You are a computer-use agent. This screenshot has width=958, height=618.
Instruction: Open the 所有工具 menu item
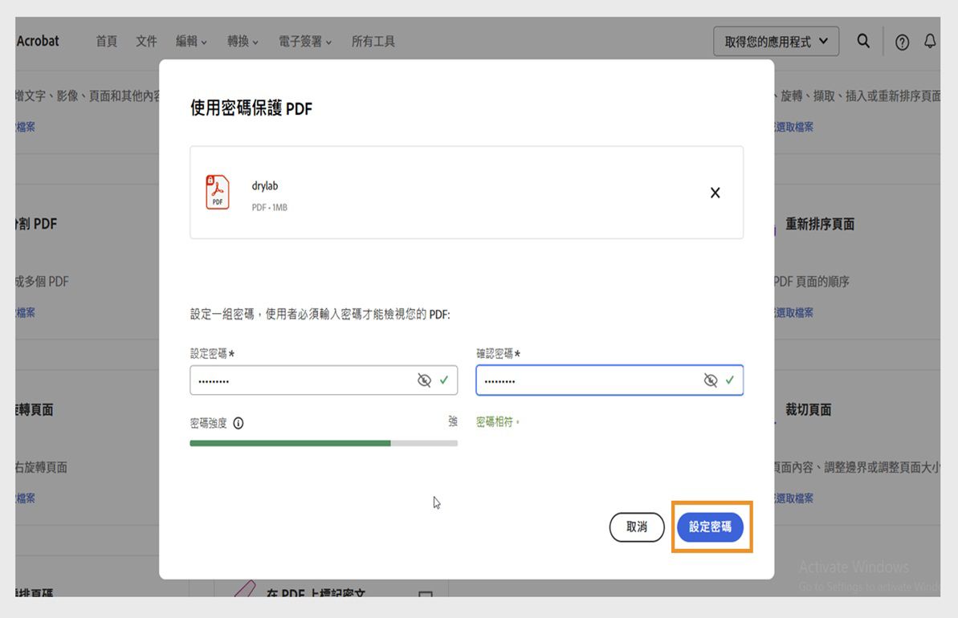[x=373, y=41]
